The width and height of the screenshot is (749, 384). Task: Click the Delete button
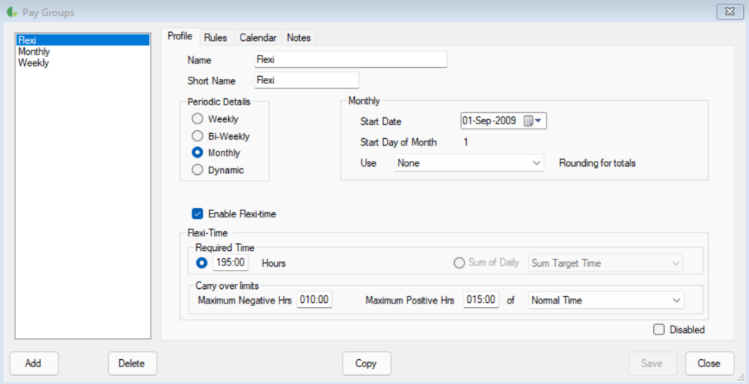[x=132, y=364]
